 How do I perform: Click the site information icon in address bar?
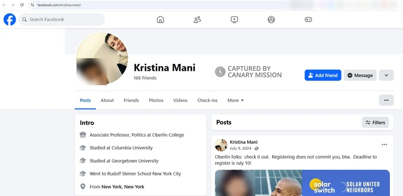point(32,5)
